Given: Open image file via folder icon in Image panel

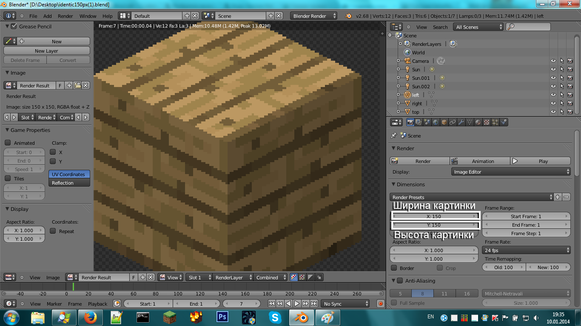Looking at the screenshot, I should coord(77,85).
